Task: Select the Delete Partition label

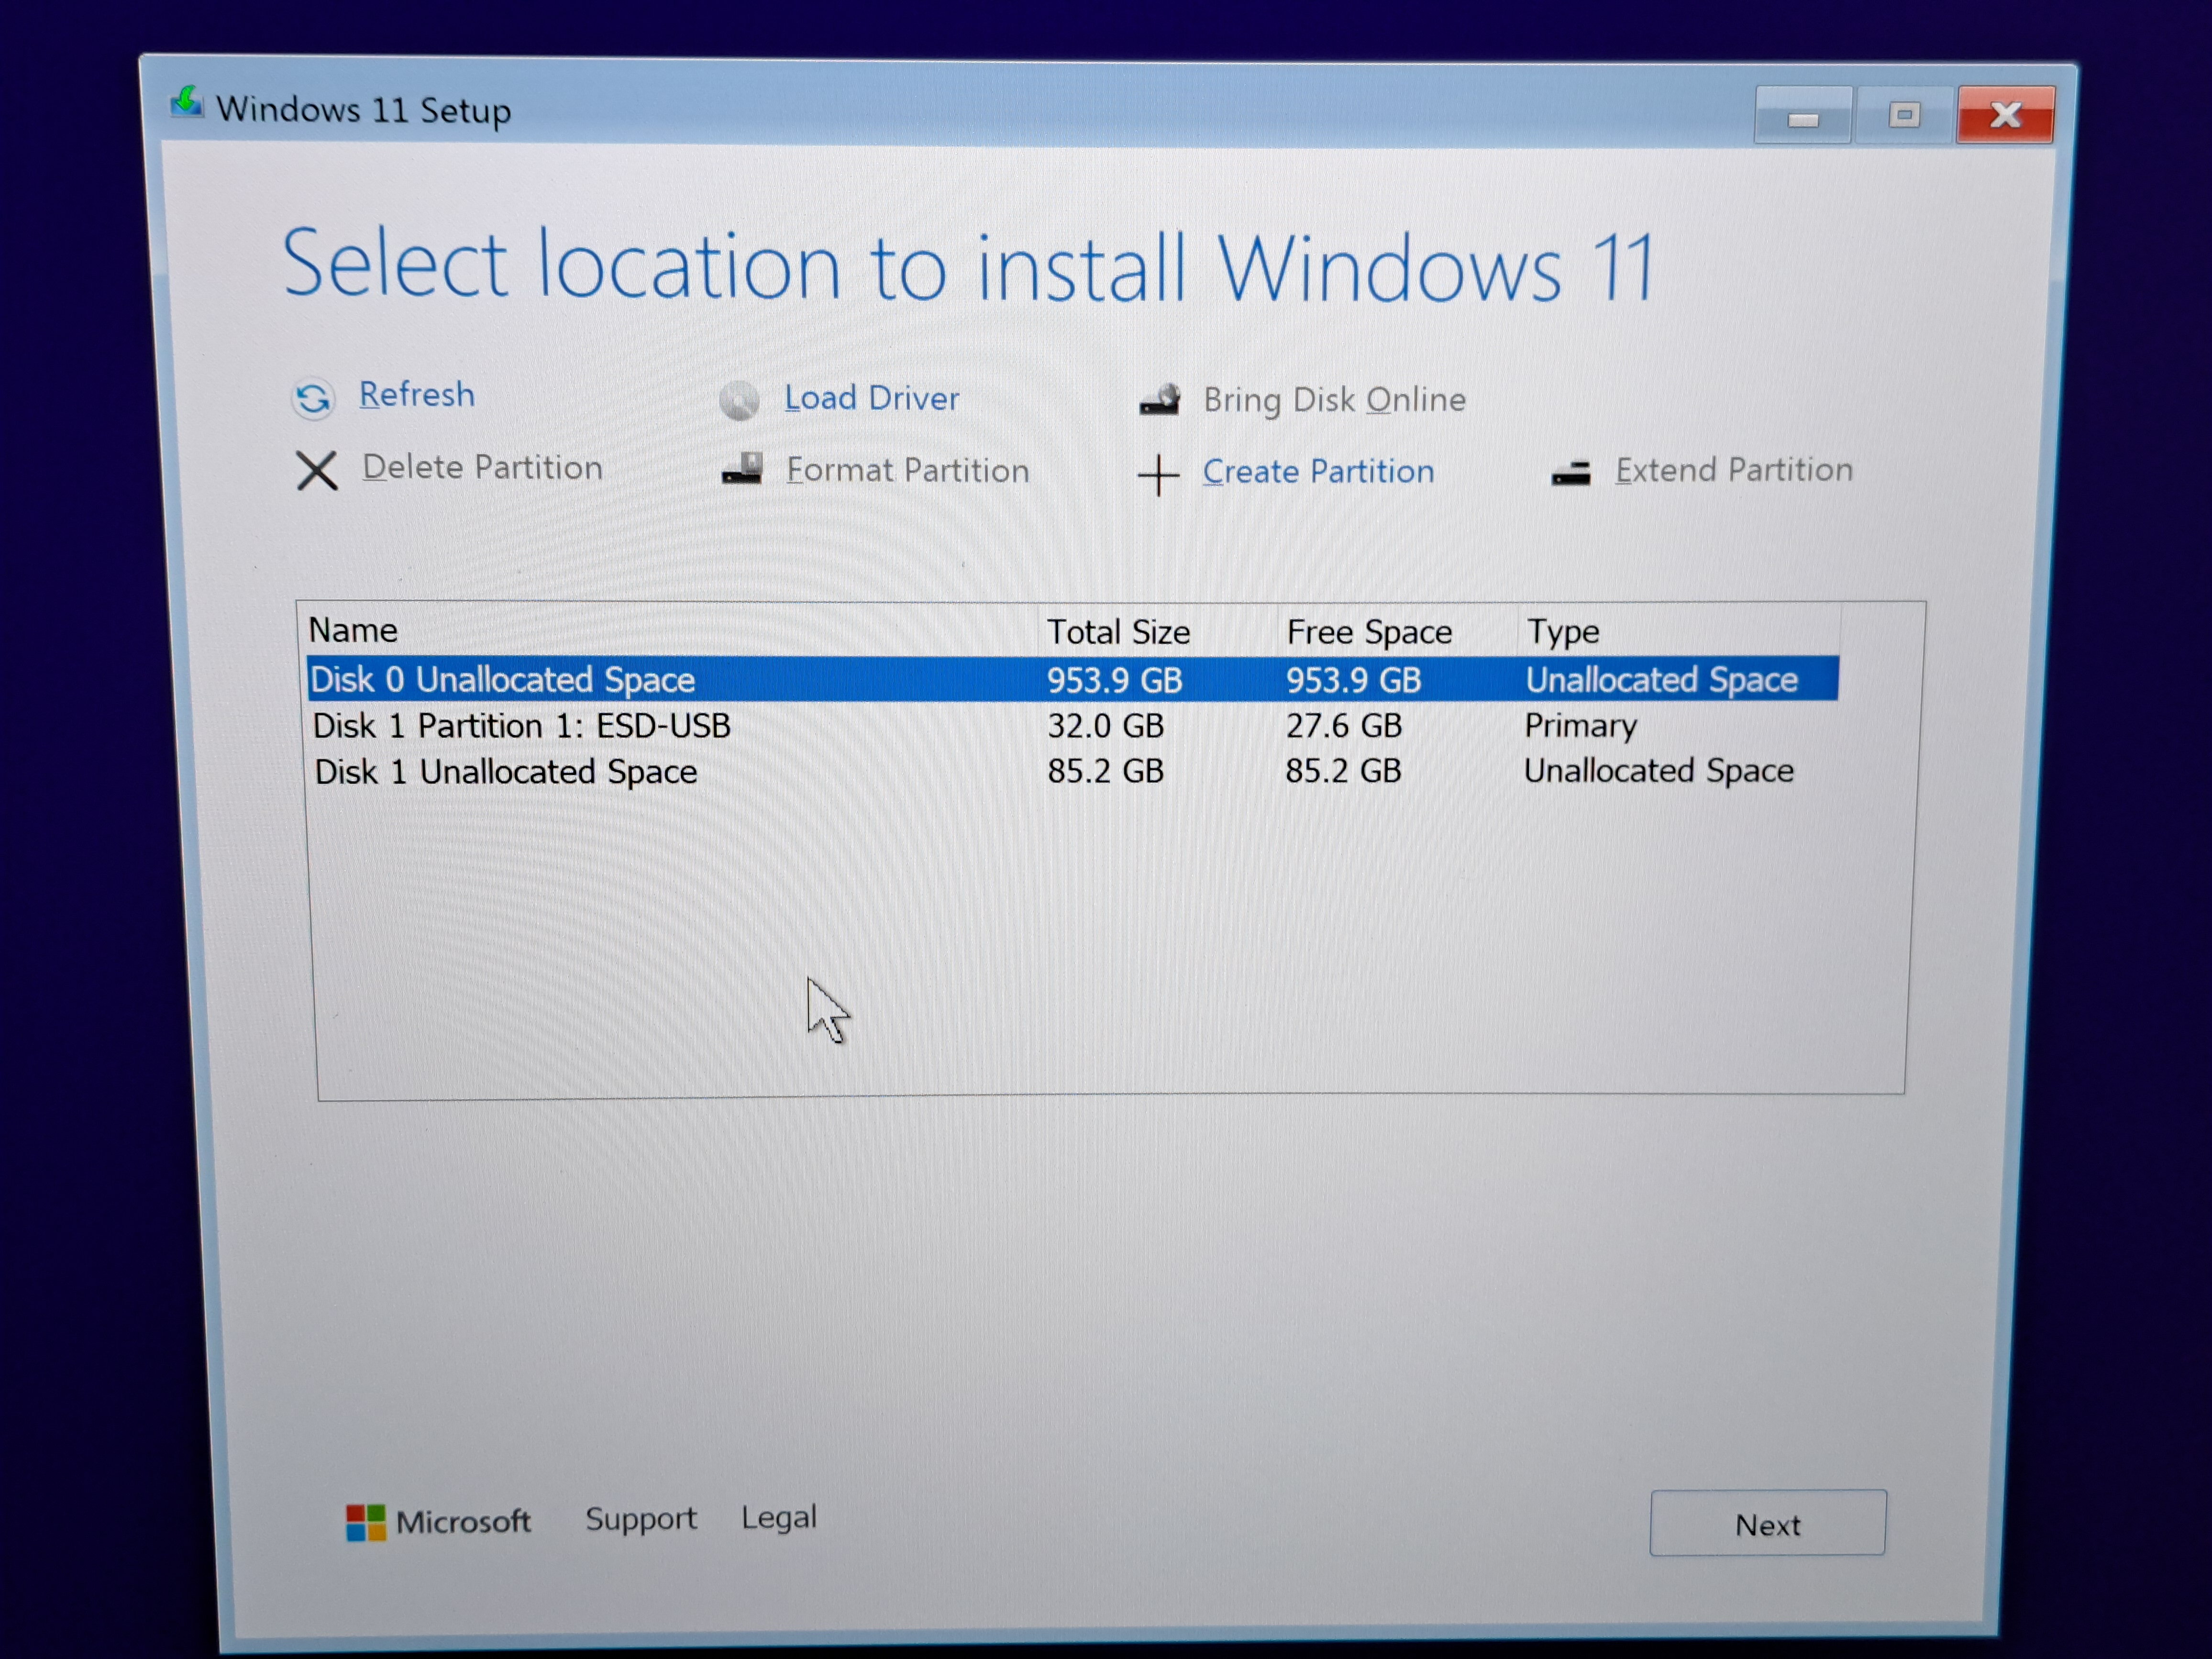Action: coord(482,468)
